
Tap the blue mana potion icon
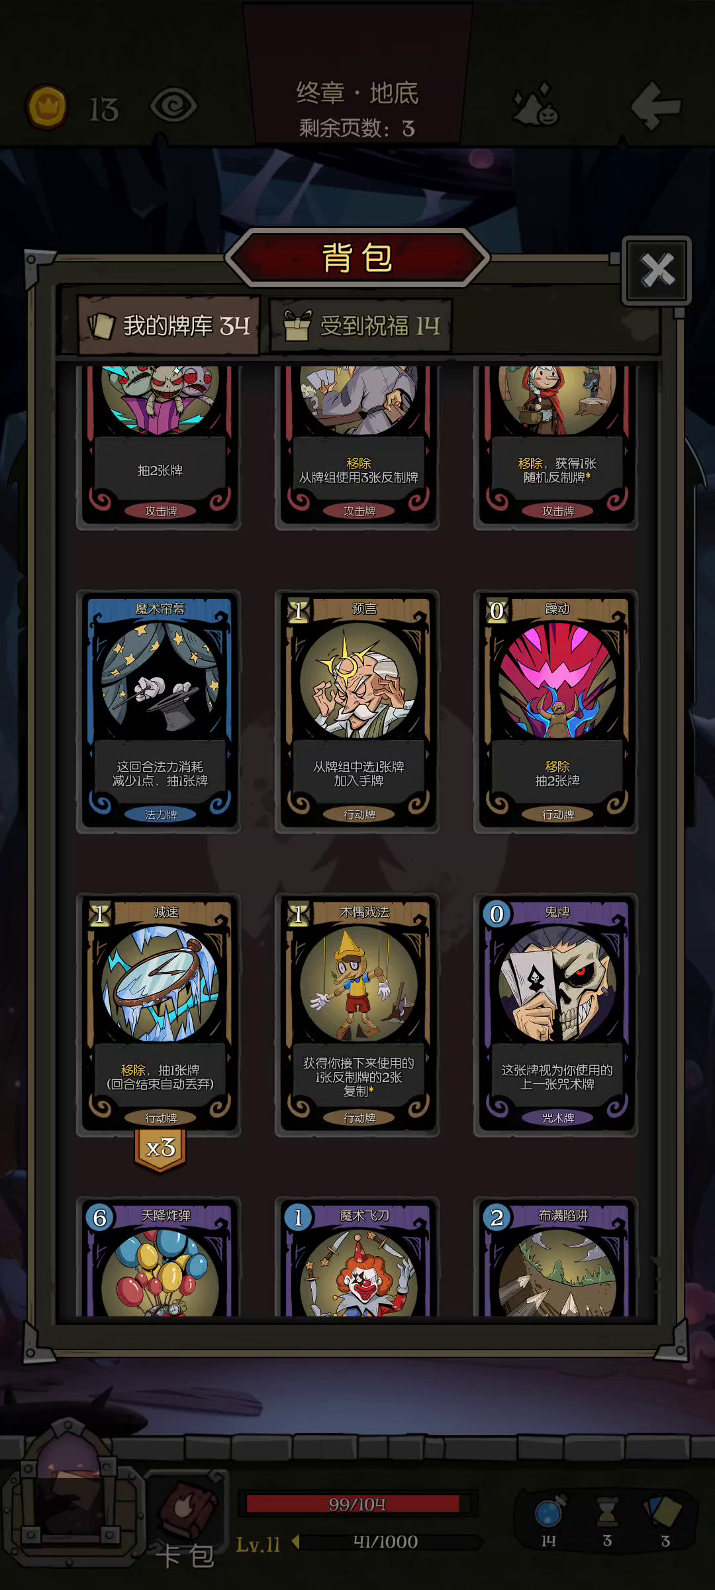[549, 1513]
